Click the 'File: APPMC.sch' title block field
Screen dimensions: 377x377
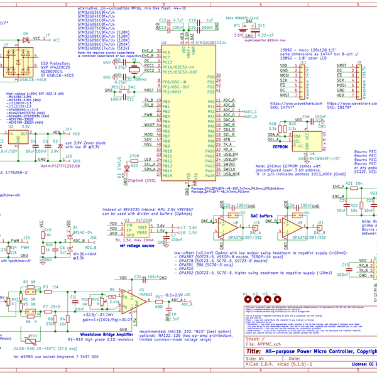(263, 344)
